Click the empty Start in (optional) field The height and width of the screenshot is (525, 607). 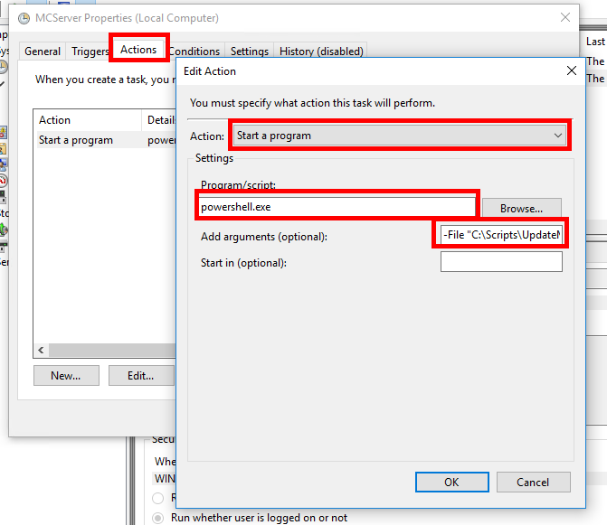click(501, 262)
